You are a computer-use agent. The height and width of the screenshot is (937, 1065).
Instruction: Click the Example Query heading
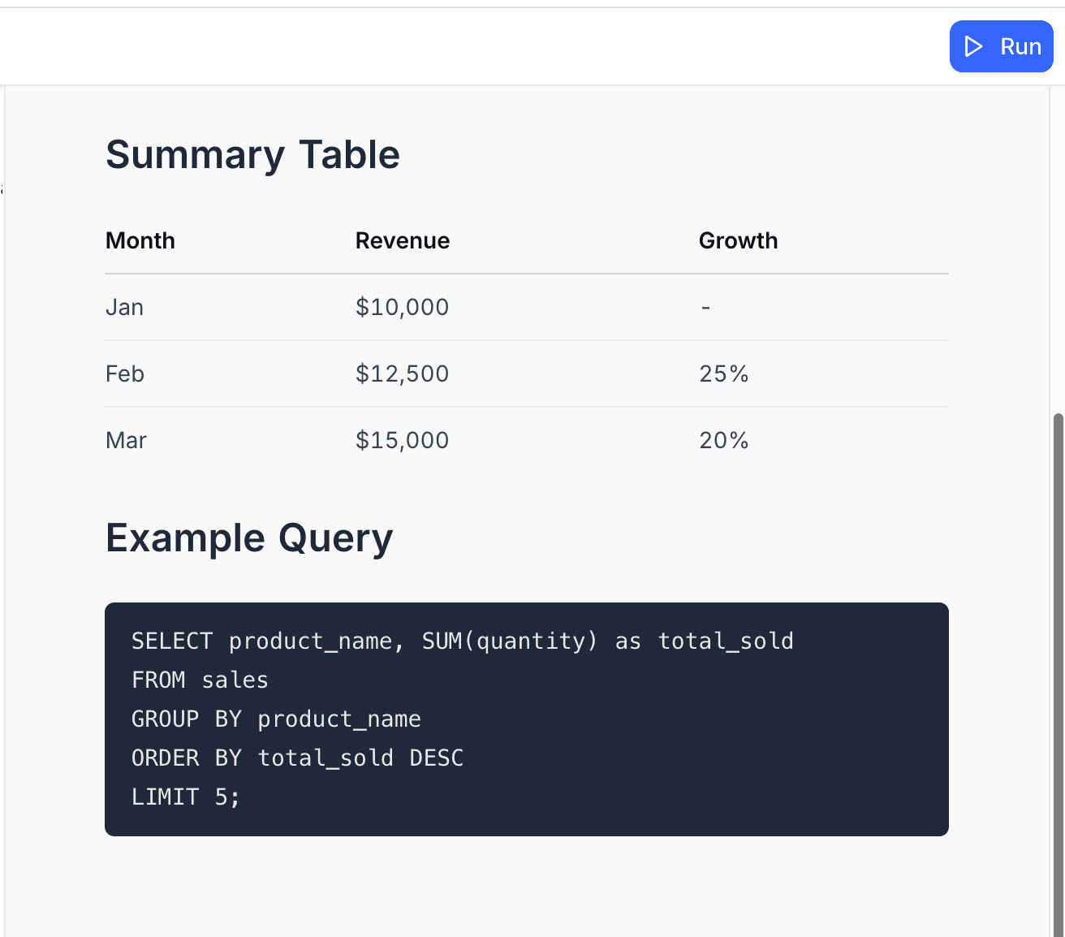tap(249, 538)
